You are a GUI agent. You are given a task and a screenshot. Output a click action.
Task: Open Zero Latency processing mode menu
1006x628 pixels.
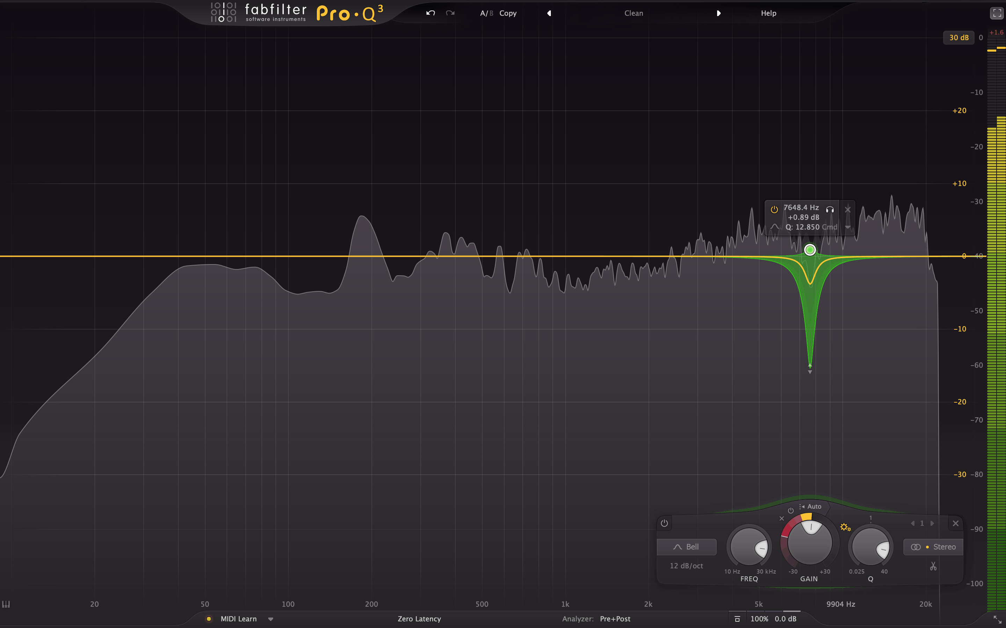[419, 619]
